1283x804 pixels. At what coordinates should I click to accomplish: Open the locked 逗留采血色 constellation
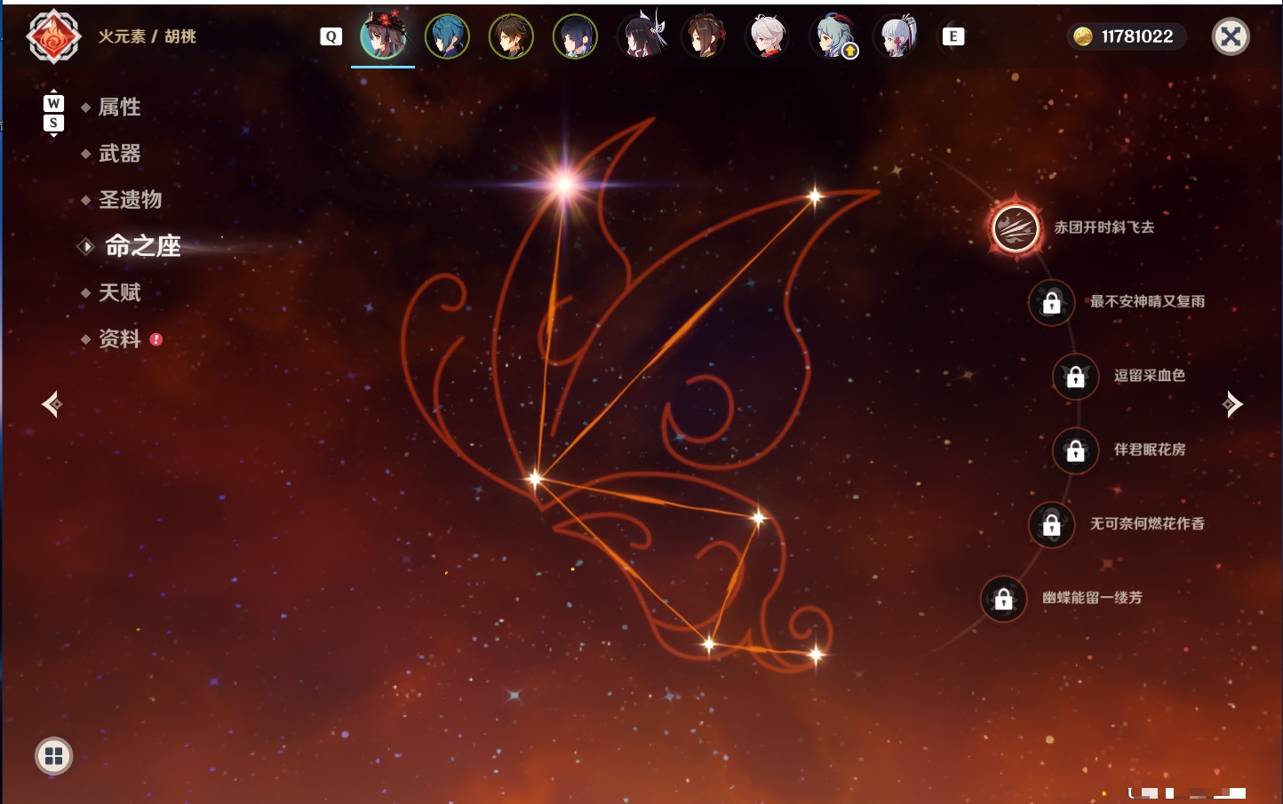pos(1075,376)
